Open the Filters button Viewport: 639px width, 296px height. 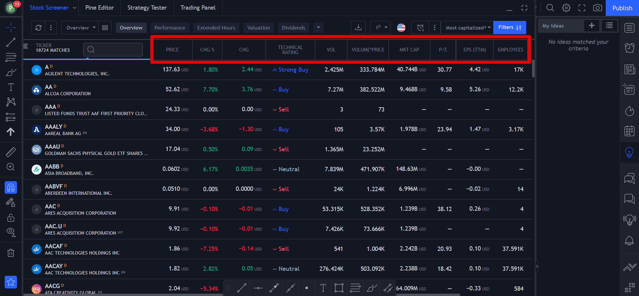pos(510,28)
